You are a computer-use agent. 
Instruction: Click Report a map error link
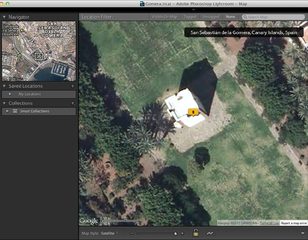click(294, 223)
